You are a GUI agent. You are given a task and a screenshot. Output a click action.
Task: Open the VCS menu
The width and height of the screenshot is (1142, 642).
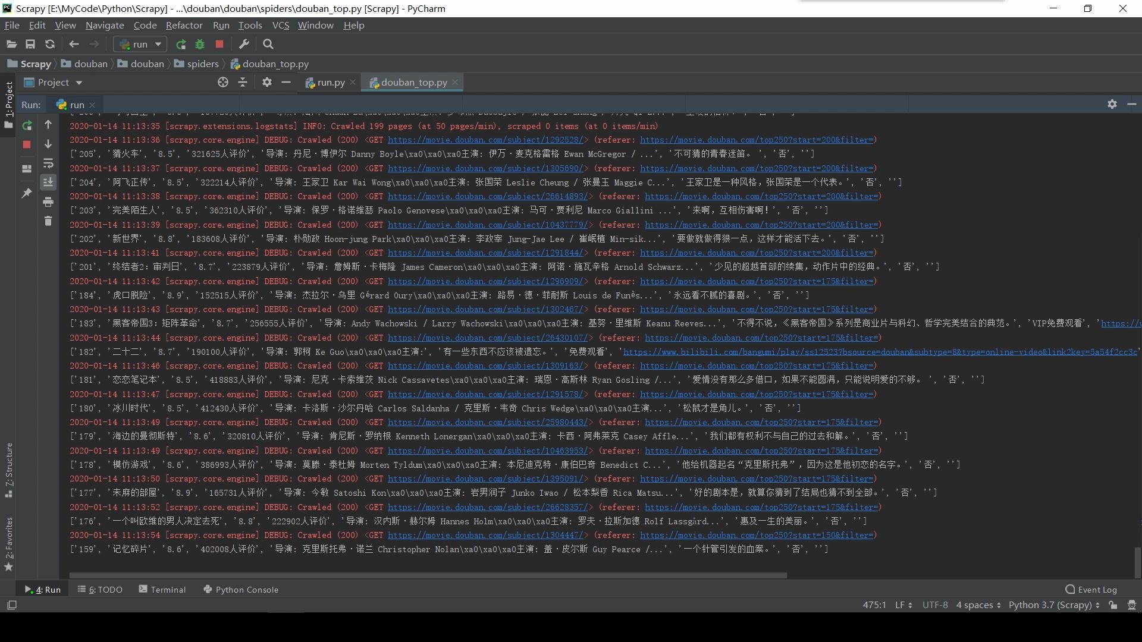[x=280, y=25]
